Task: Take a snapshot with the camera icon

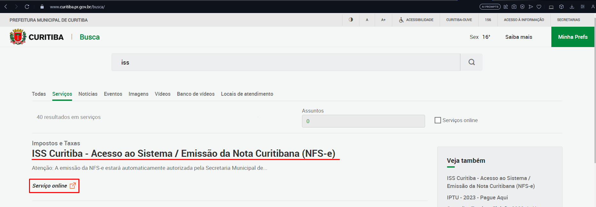Action: (514, 7)
